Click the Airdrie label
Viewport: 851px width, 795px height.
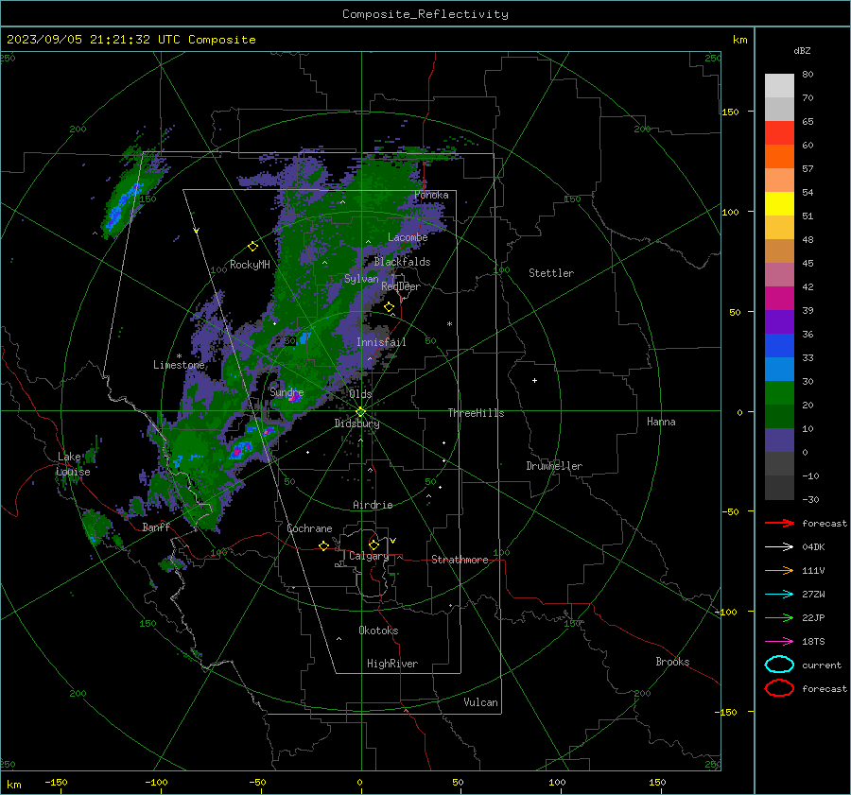coord(373,505)
